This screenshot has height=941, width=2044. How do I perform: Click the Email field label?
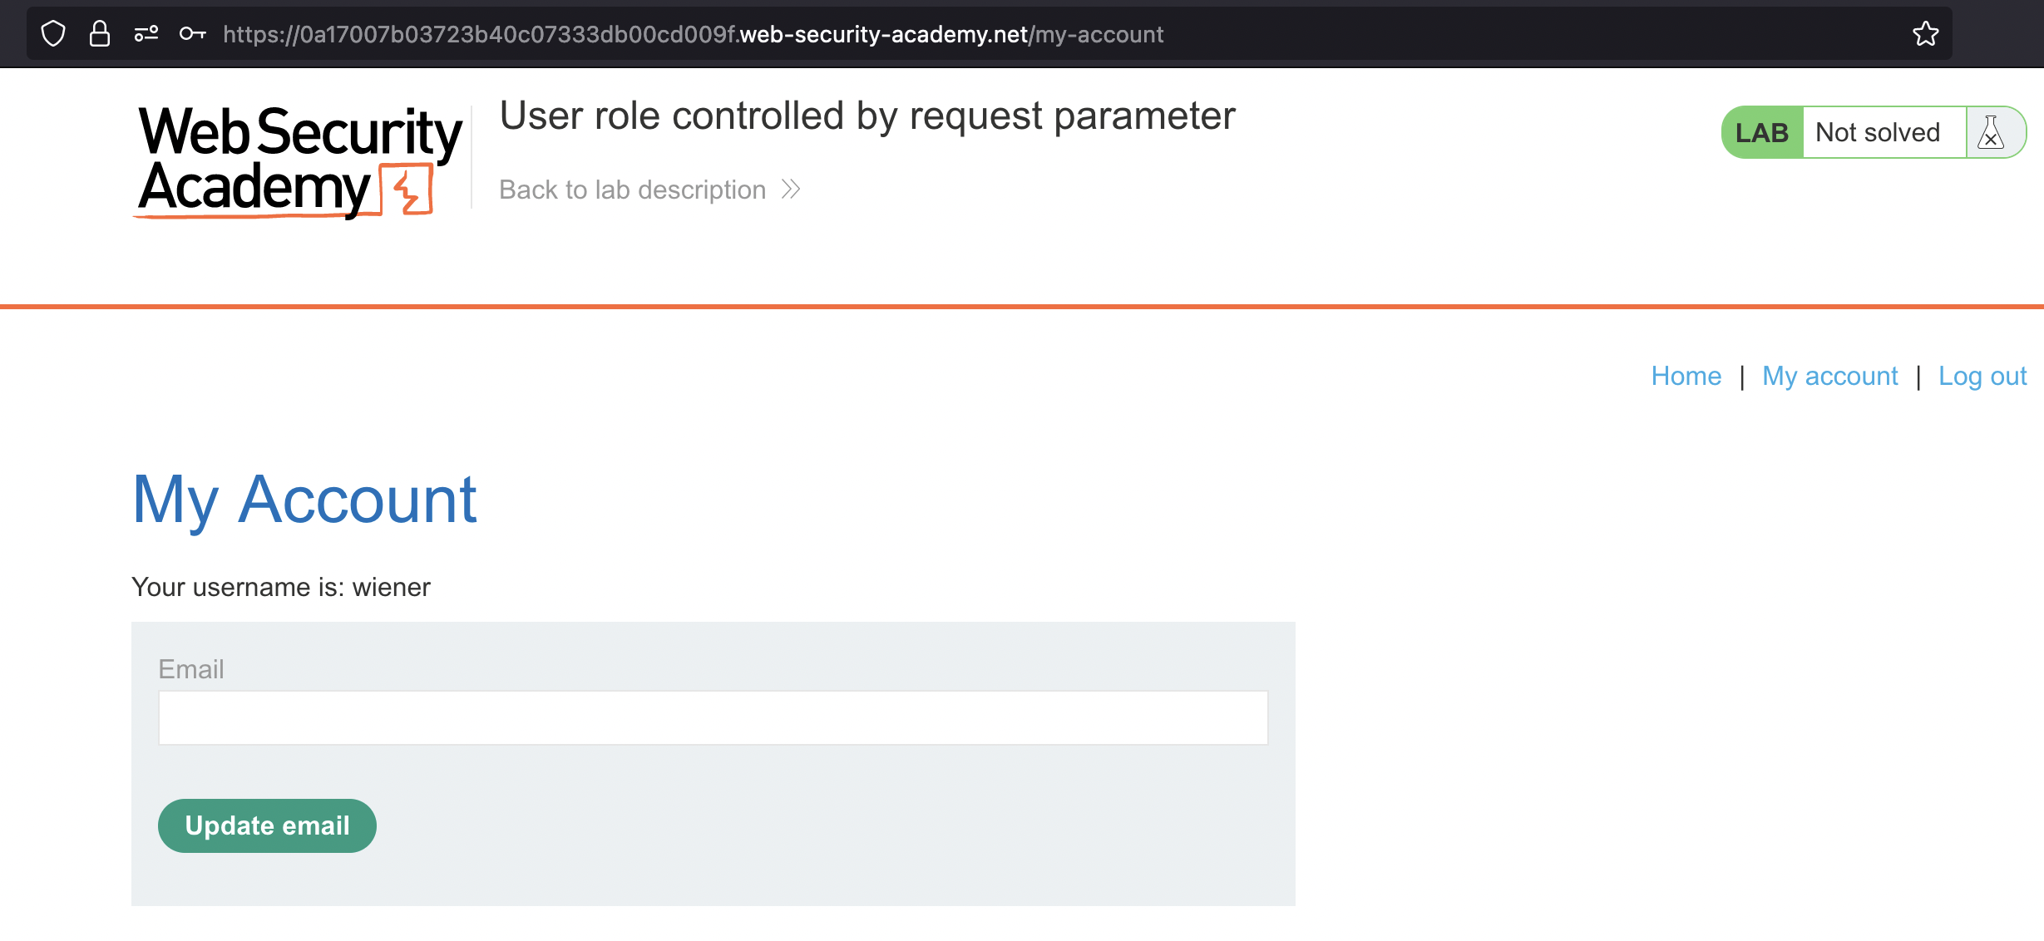(x=191, y=669)
